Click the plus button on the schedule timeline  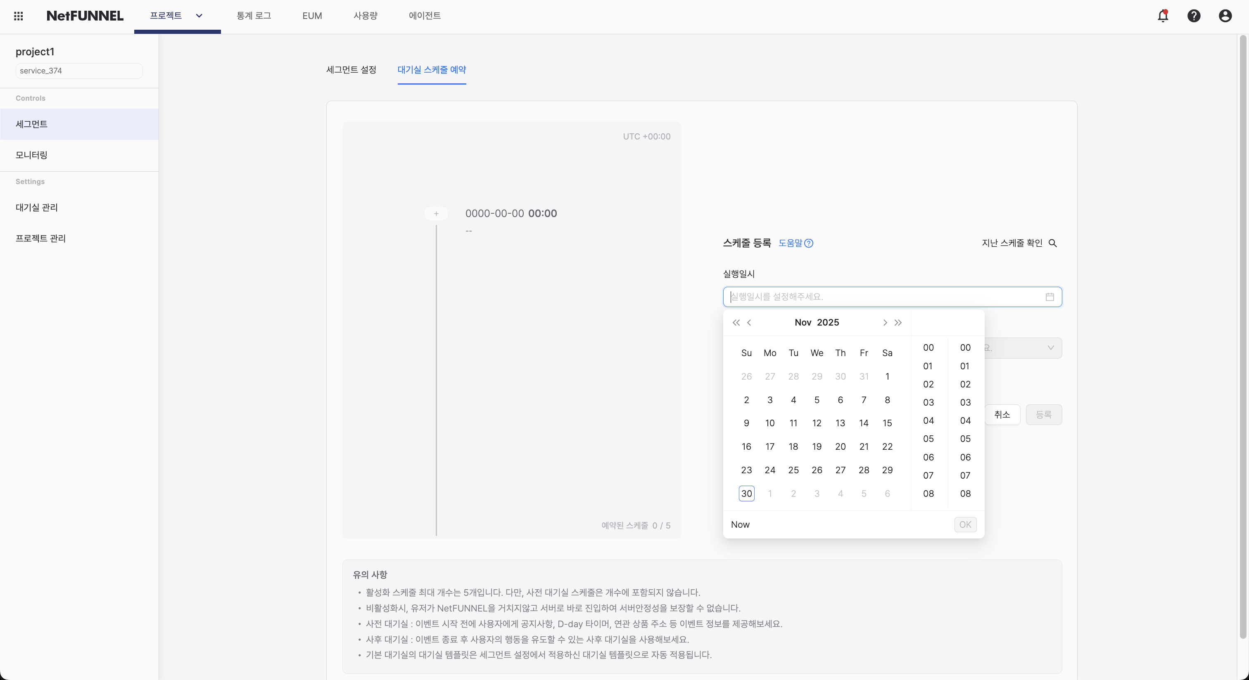click(x=436, y=213)
